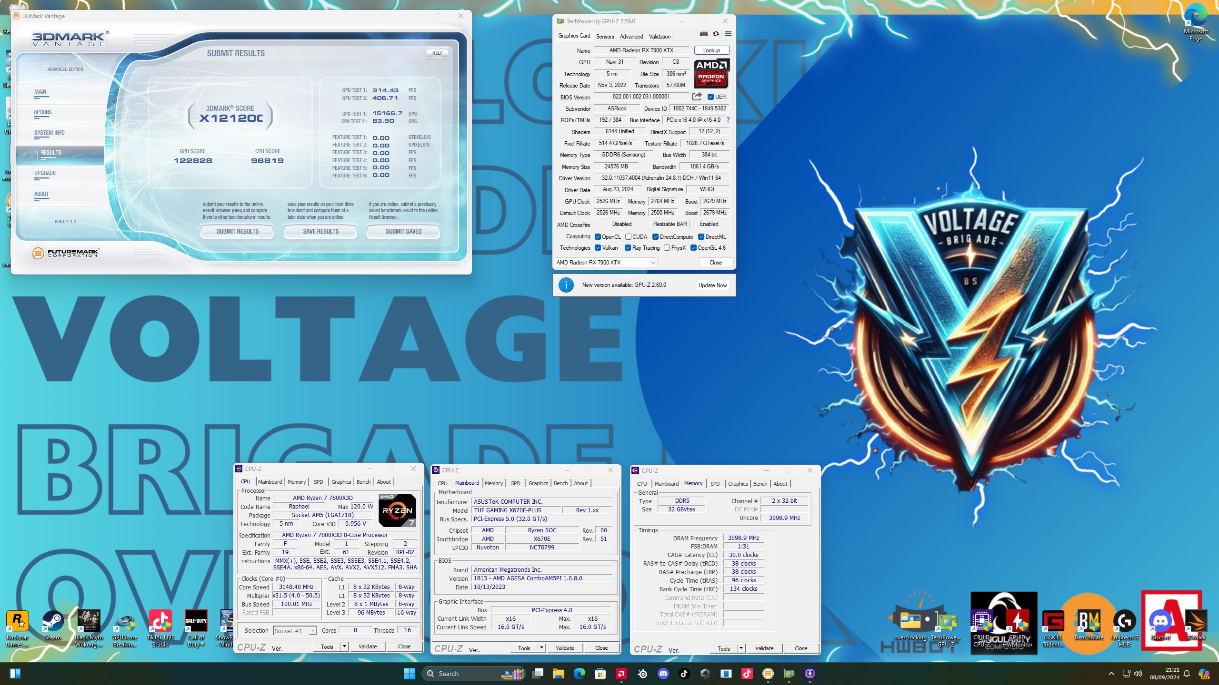Image resolution: width=1219 pixels, height=685 pixels.
Task: Click the SAVE RESULTS button
Action: point(320,231)
